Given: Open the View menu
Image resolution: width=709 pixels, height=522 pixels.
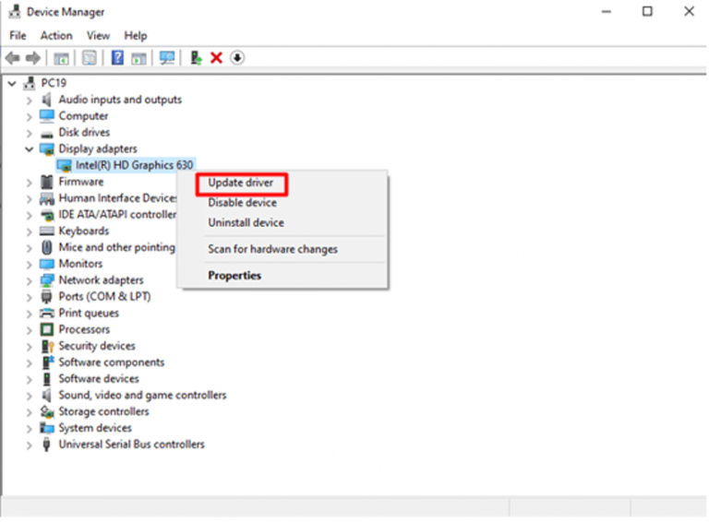Looking at the screenshot, I should pos(98,35).
